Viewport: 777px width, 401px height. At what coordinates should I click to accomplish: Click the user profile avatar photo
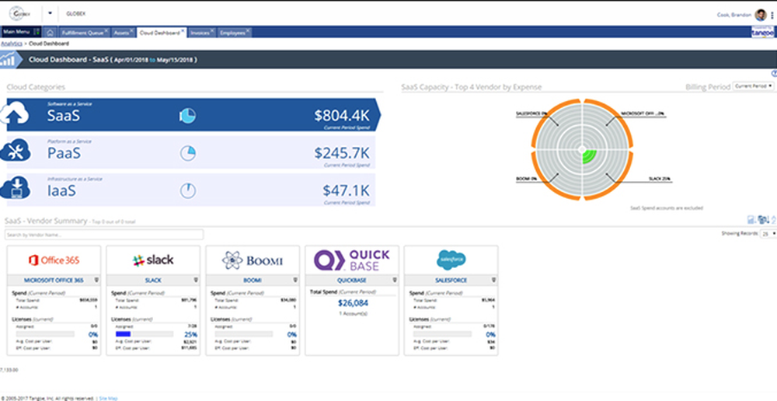click(x=761, y=15)
